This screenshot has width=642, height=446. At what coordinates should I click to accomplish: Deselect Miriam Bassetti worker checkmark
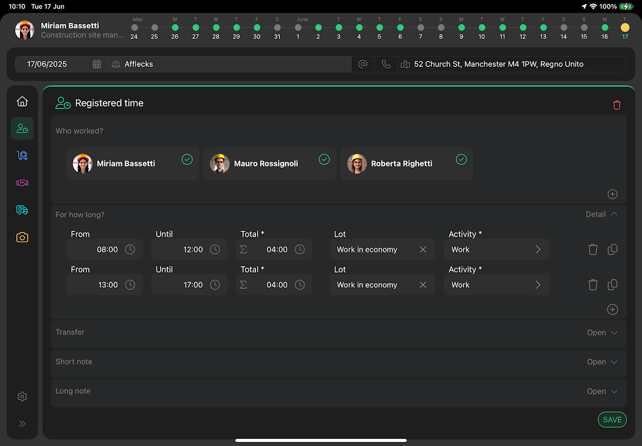pyautogui.click(x=187, y=159)
